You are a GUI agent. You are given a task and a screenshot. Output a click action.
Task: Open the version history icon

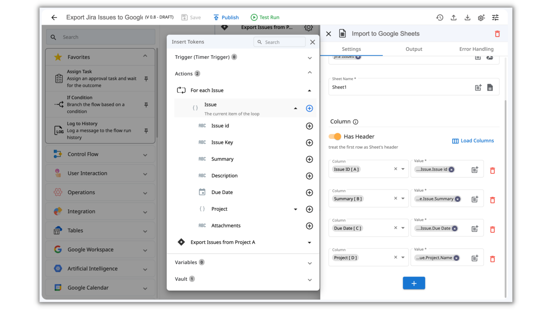click(440, 17)
